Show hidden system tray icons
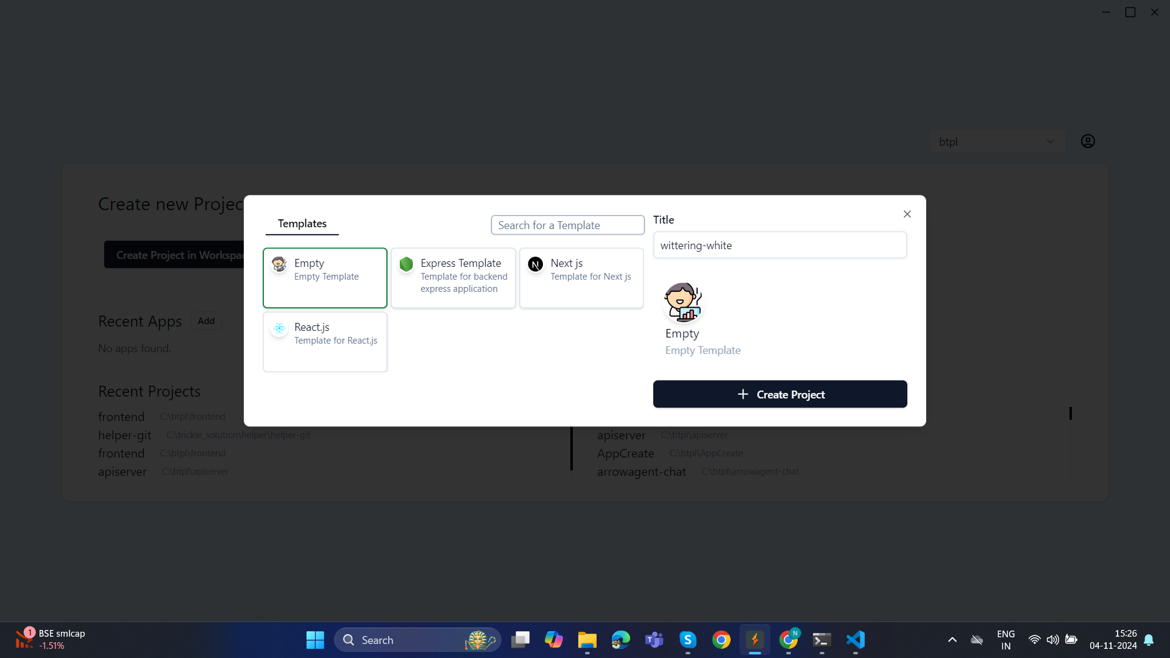The height and width of the screenshot is (658, 1170). (x=952, y=640)
